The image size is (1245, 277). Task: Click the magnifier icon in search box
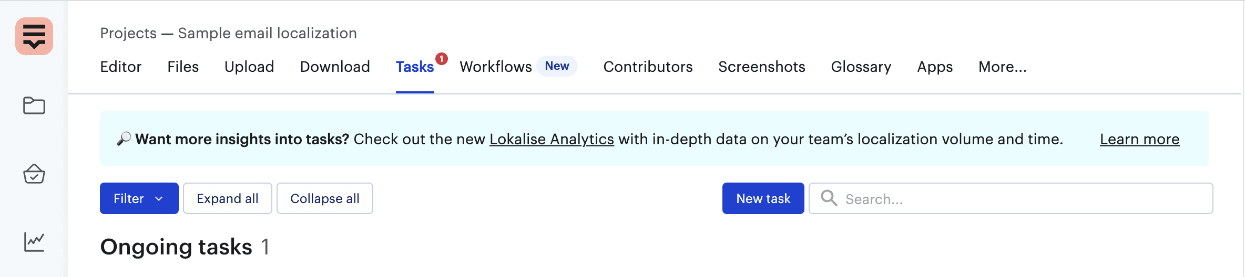829,198
